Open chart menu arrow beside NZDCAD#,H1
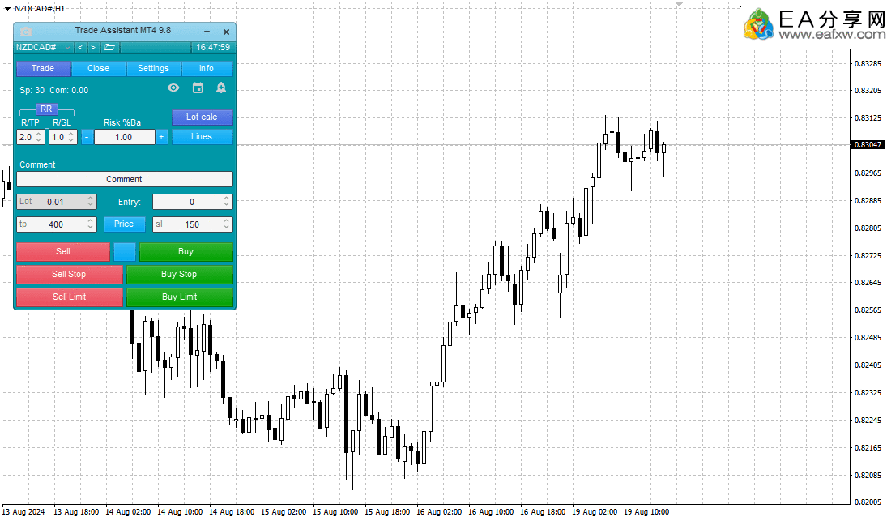 coord(7,8)
